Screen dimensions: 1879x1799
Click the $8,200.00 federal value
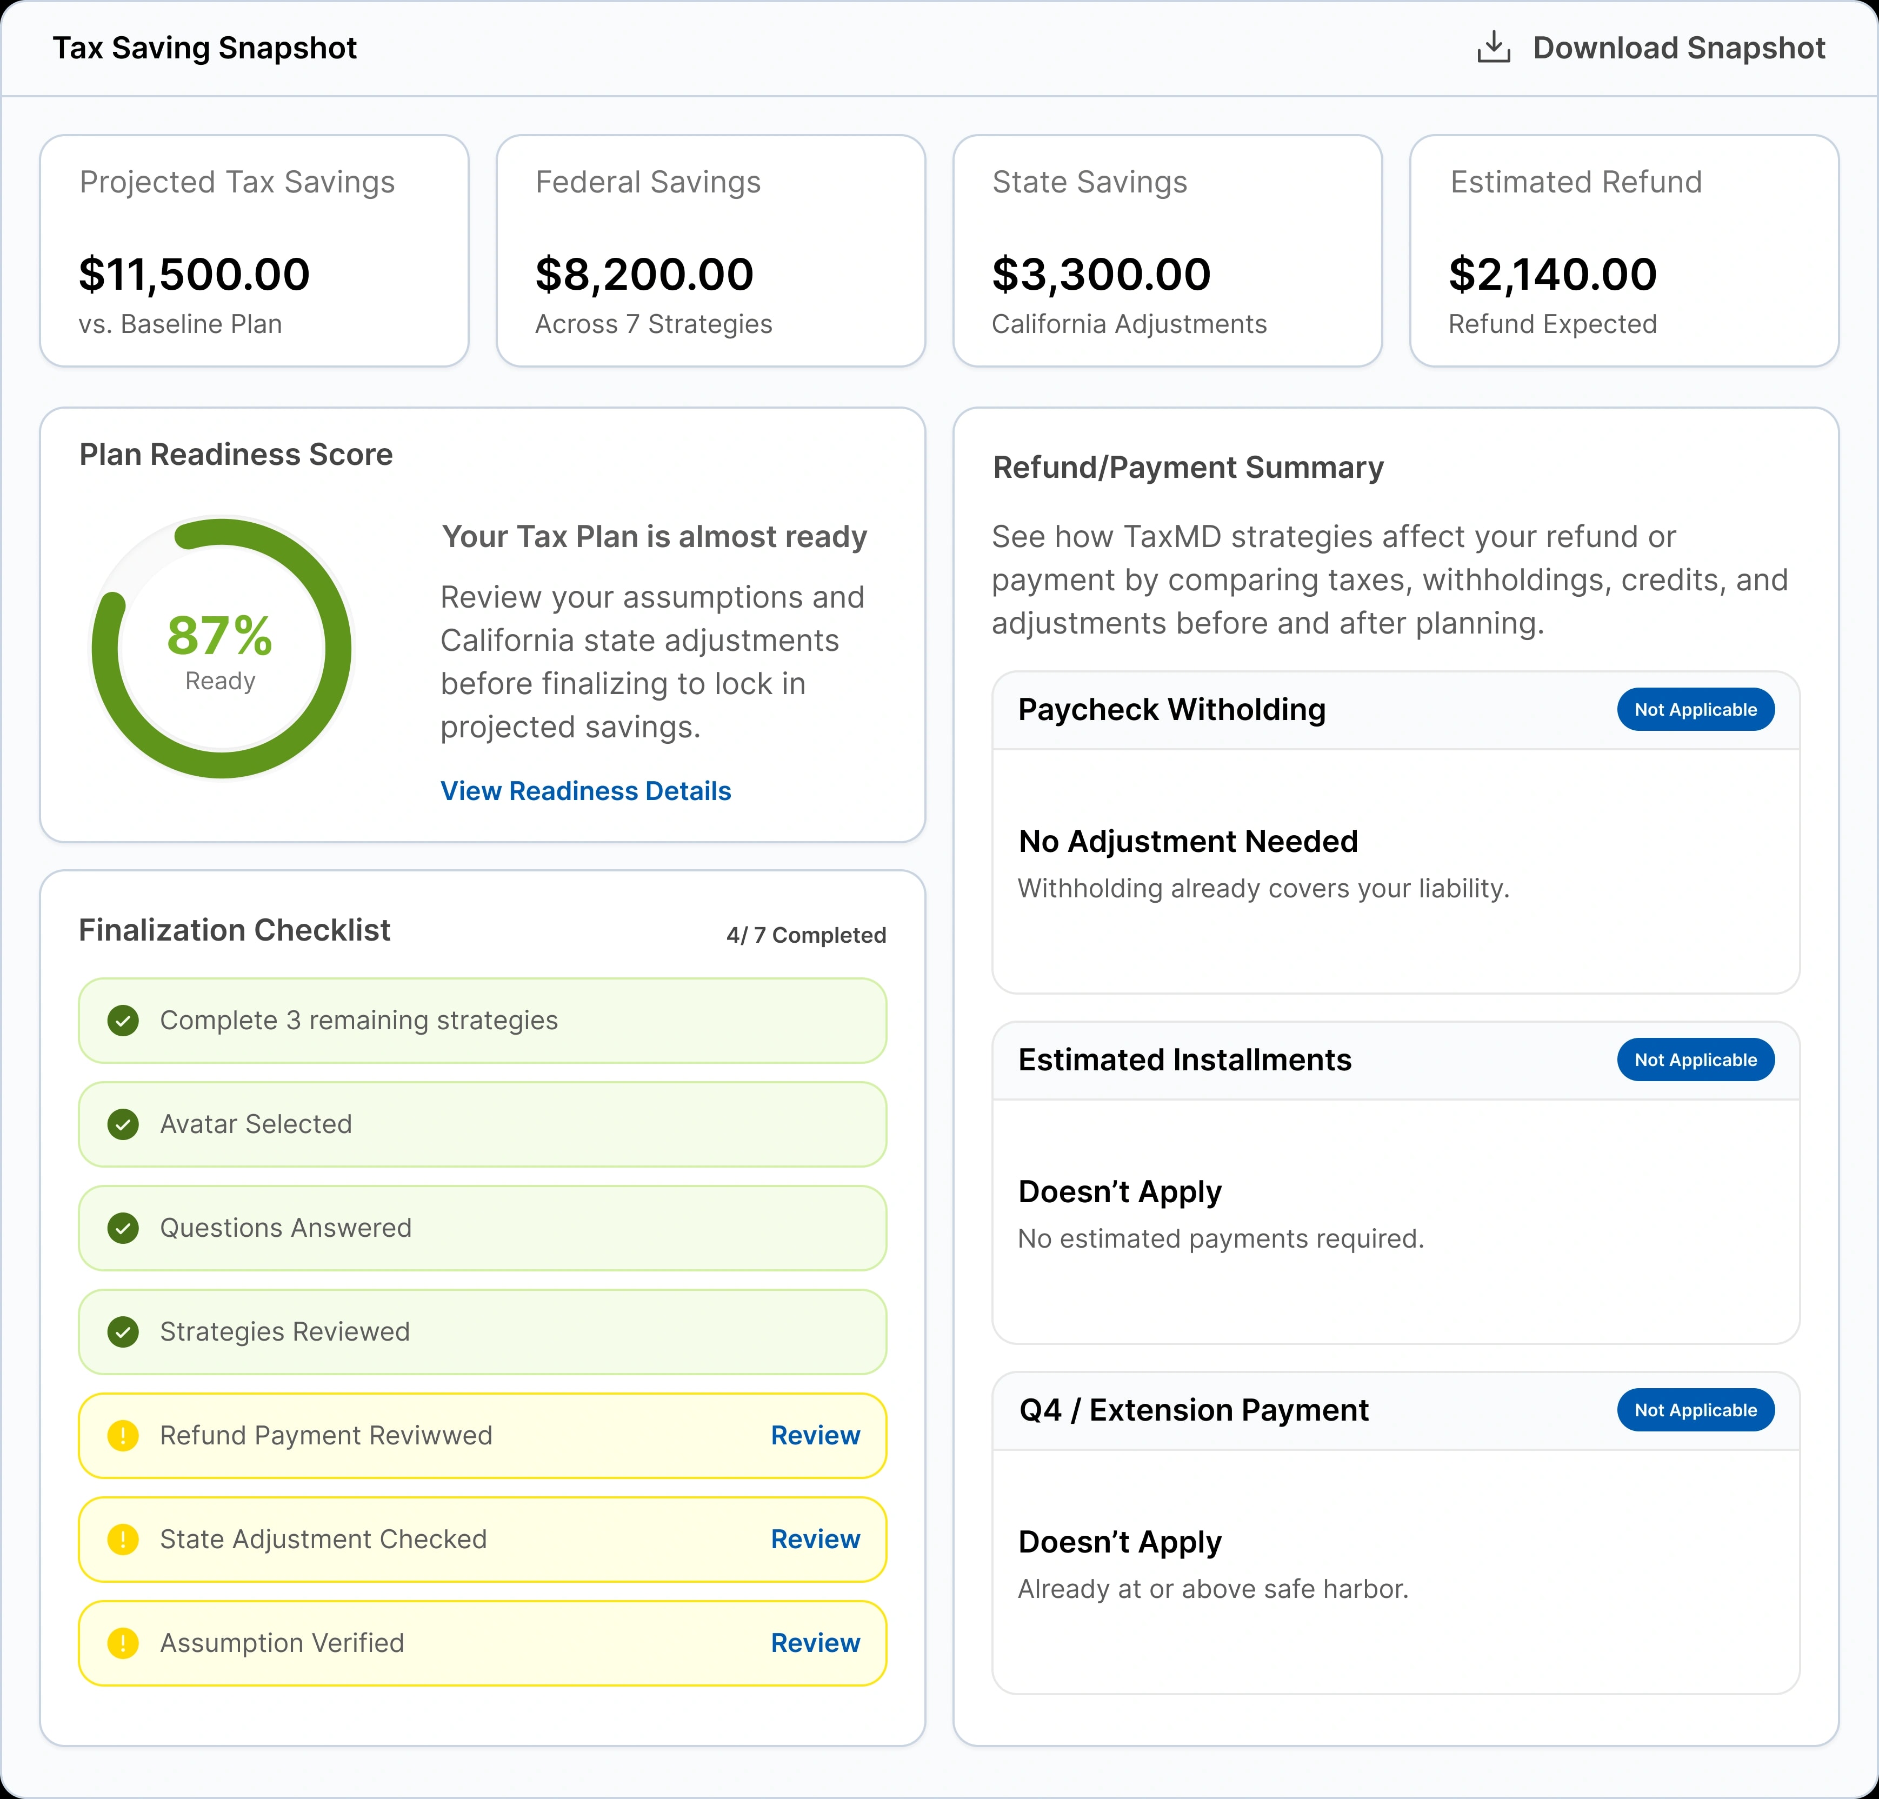click(644, 274)
